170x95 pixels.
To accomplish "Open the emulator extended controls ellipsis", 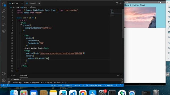I will click(x=169, y=58).
